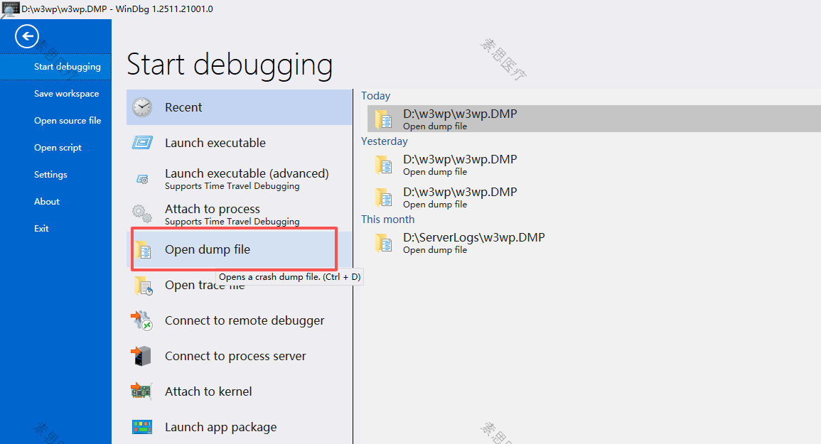Open today's D:\w3wp\w3wp.DMP recent entry

(594, 119)
